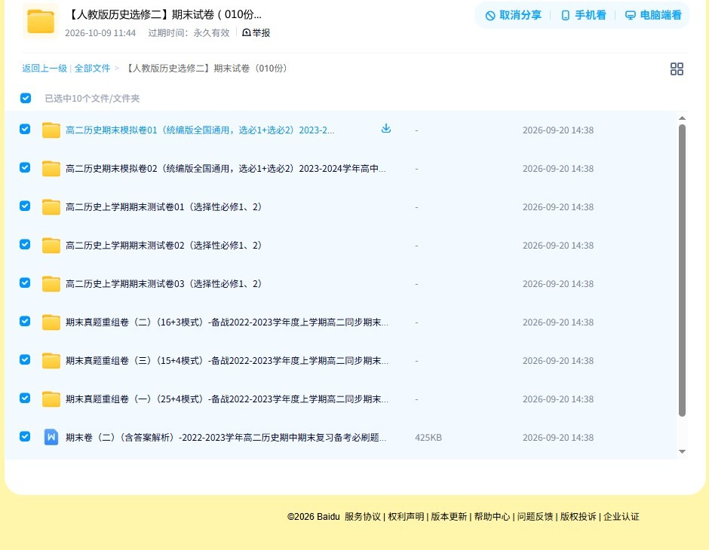Click 返回上一级 breadcrumb link

(45, 69)
